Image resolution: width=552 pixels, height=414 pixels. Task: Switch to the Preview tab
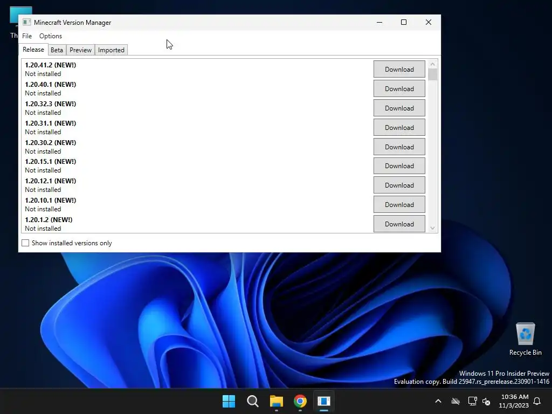coord(80,50)
